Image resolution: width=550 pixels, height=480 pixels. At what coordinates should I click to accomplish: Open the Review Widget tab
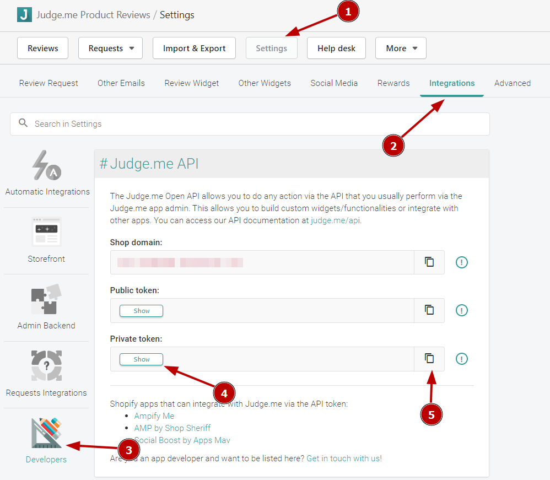192,83
